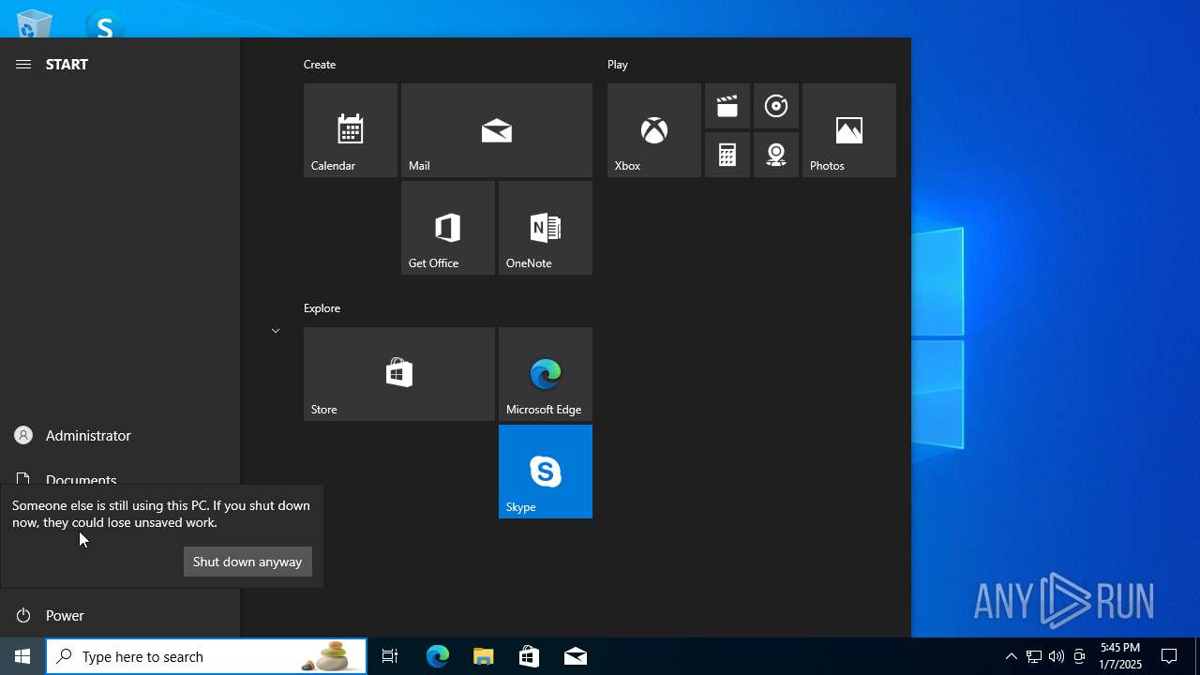This screenshot has width=1200, height=675.
Task: Open the Action Center notifications icon
Action: click(1169, 656)
